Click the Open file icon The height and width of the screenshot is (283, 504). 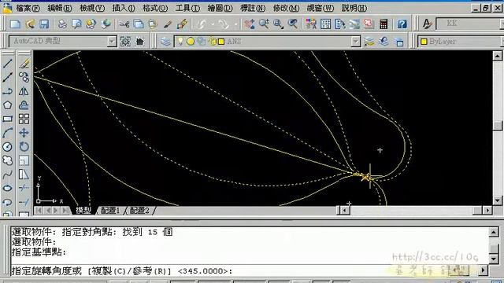(30, 24)
